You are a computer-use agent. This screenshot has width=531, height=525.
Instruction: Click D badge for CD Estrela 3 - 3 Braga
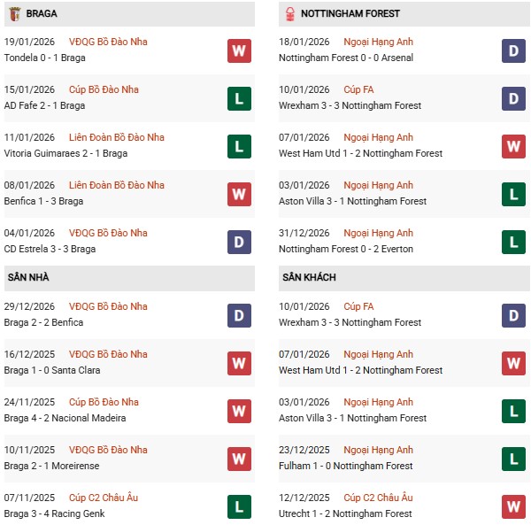click(x=239, y=242)
